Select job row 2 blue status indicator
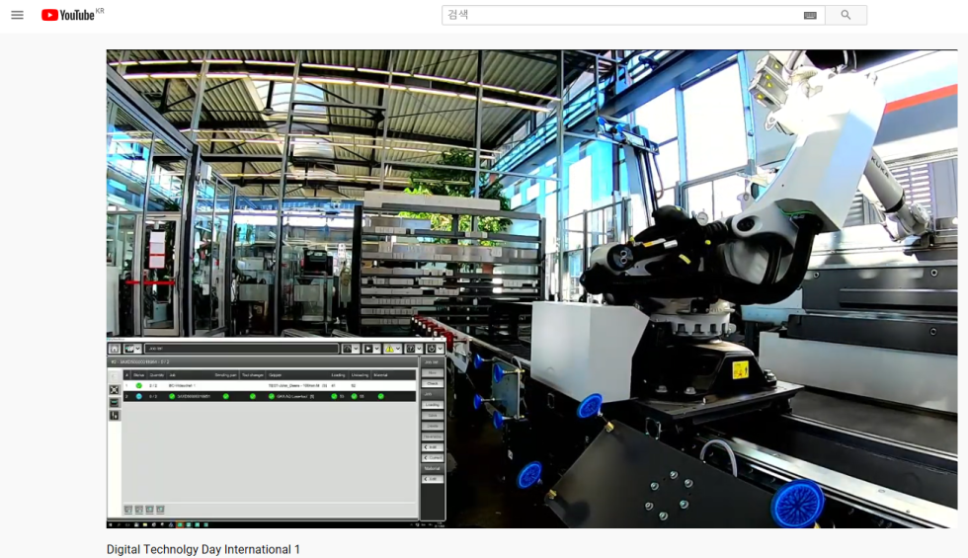This screenshot has height=558, width=968. pyautogui.click(x=139, y=396)
